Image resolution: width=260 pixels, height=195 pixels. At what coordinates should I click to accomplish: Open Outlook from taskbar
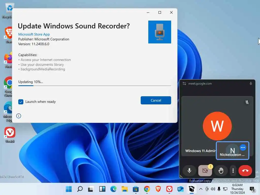pyautogui.click(x=181, y=189)
